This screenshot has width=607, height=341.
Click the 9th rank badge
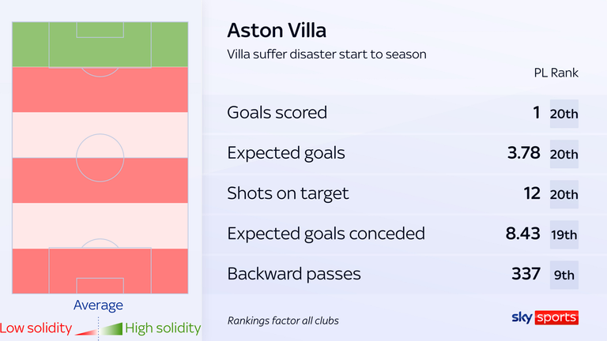564,275
